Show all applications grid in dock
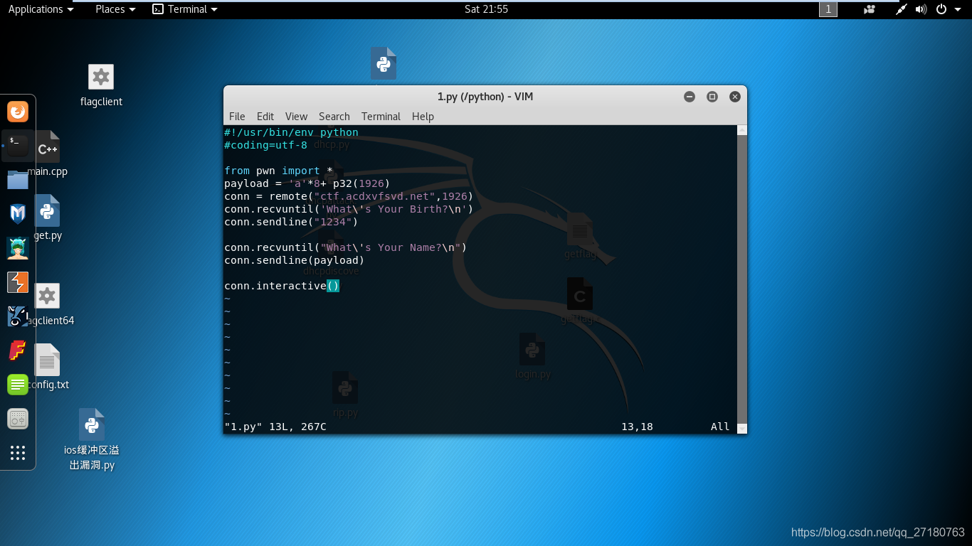Screen dimensions: 972x546 click(18, 453)
